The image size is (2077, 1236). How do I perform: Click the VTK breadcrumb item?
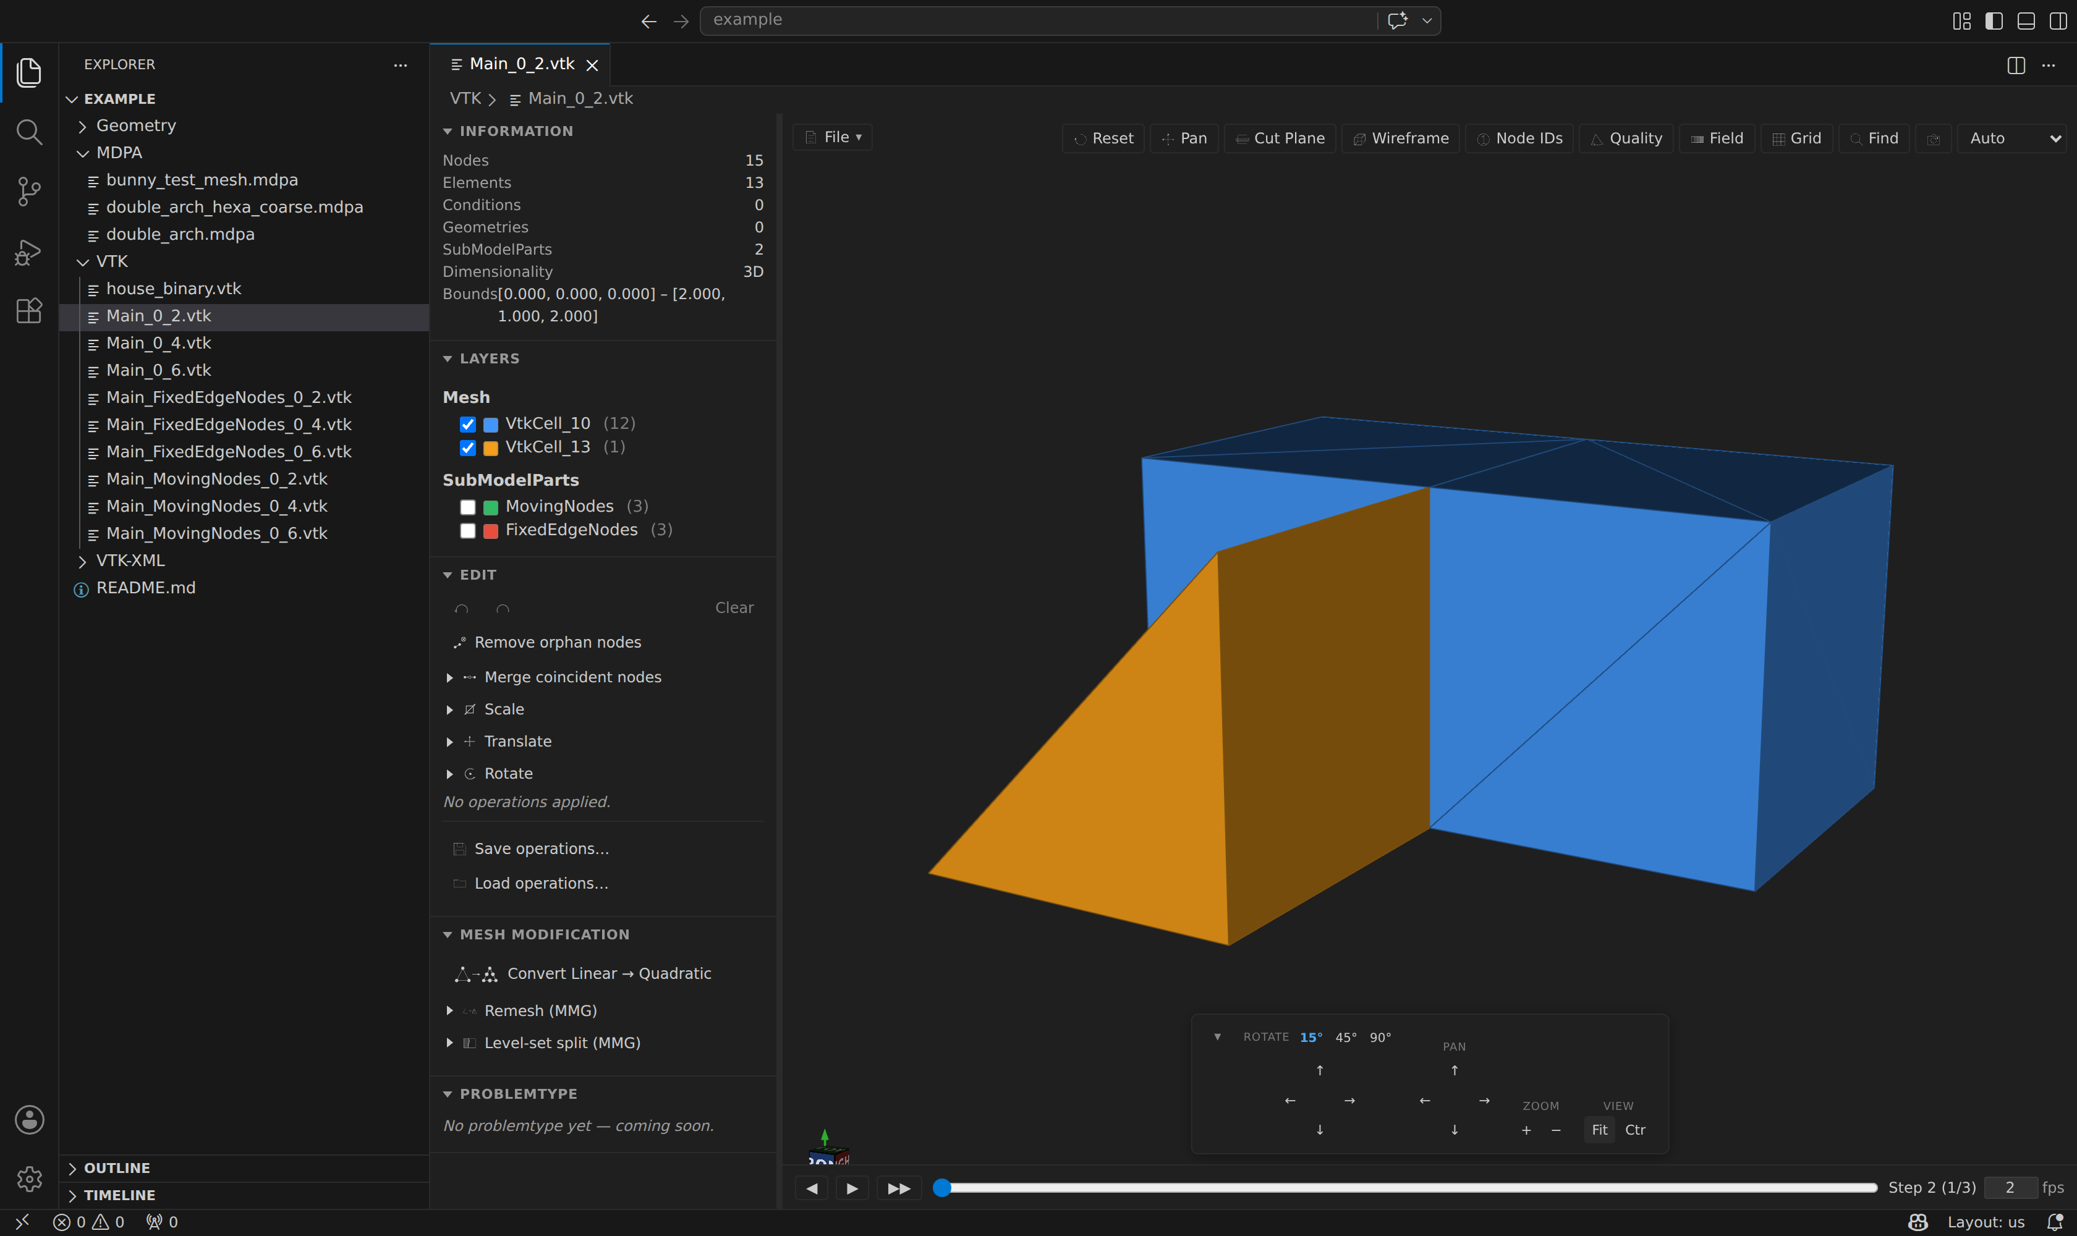(x=465, y=99)
